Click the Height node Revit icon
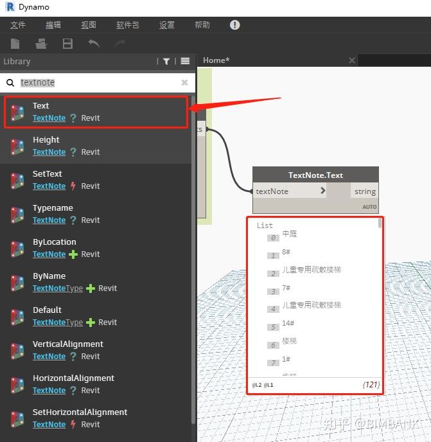Image resolution: width=431 pixels, height=442 pixels. point(17,146)
